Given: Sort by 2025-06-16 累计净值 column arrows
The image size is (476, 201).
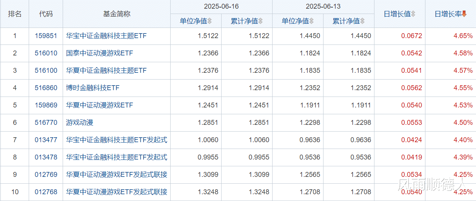Looking at the screenshot, I should point(260,21).
